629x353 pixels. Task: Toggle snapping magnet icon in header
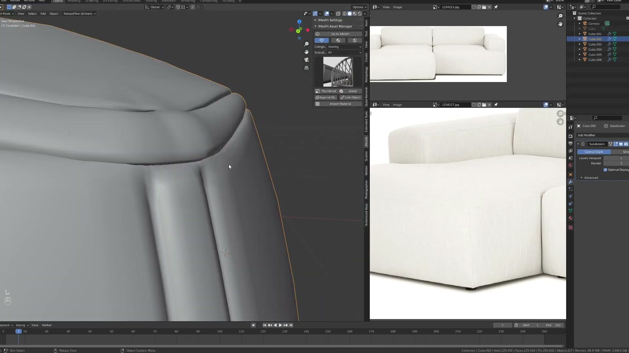tap(178, 7)
